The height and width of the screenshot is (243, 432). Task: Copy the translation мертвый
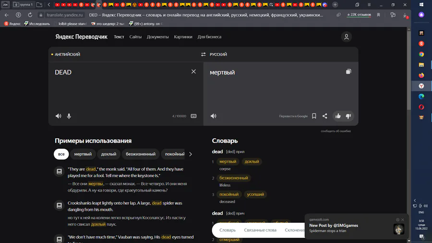click(x=348, y=72)
